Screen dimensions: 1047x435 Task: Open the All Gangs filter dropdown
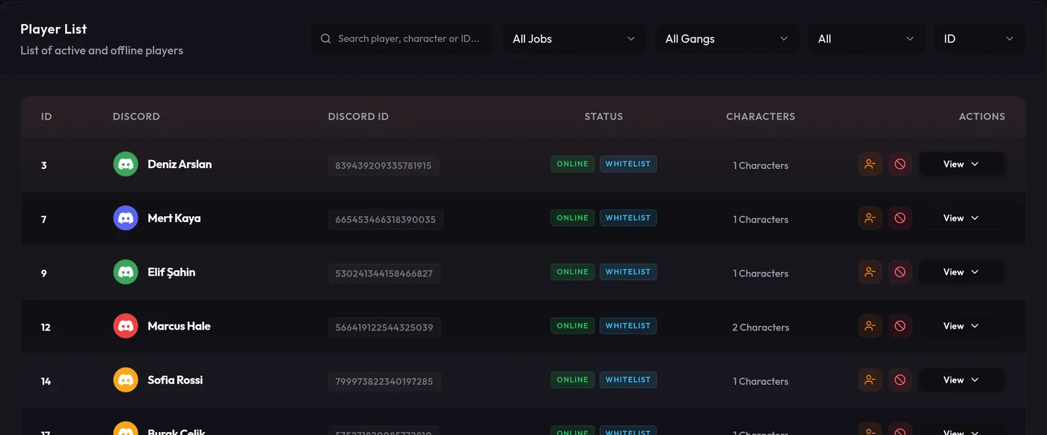727,39
